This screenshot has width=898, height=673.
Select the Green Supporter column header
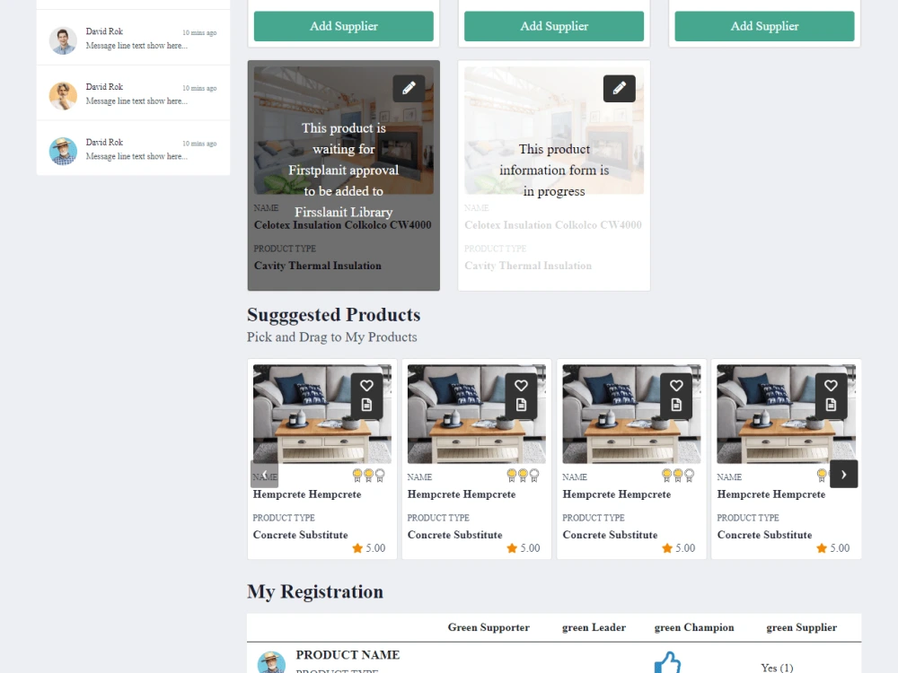pyautogui.click(x=489, y=627)
